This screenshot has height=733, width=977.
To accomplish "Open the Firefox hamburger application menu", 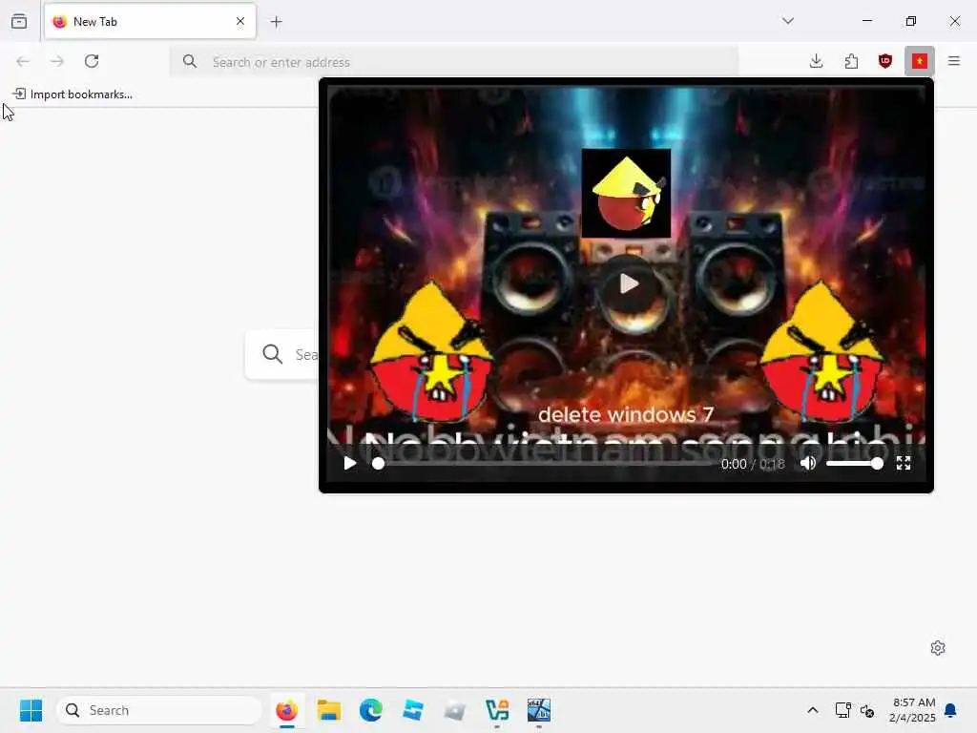I will (x=954, y=61).
